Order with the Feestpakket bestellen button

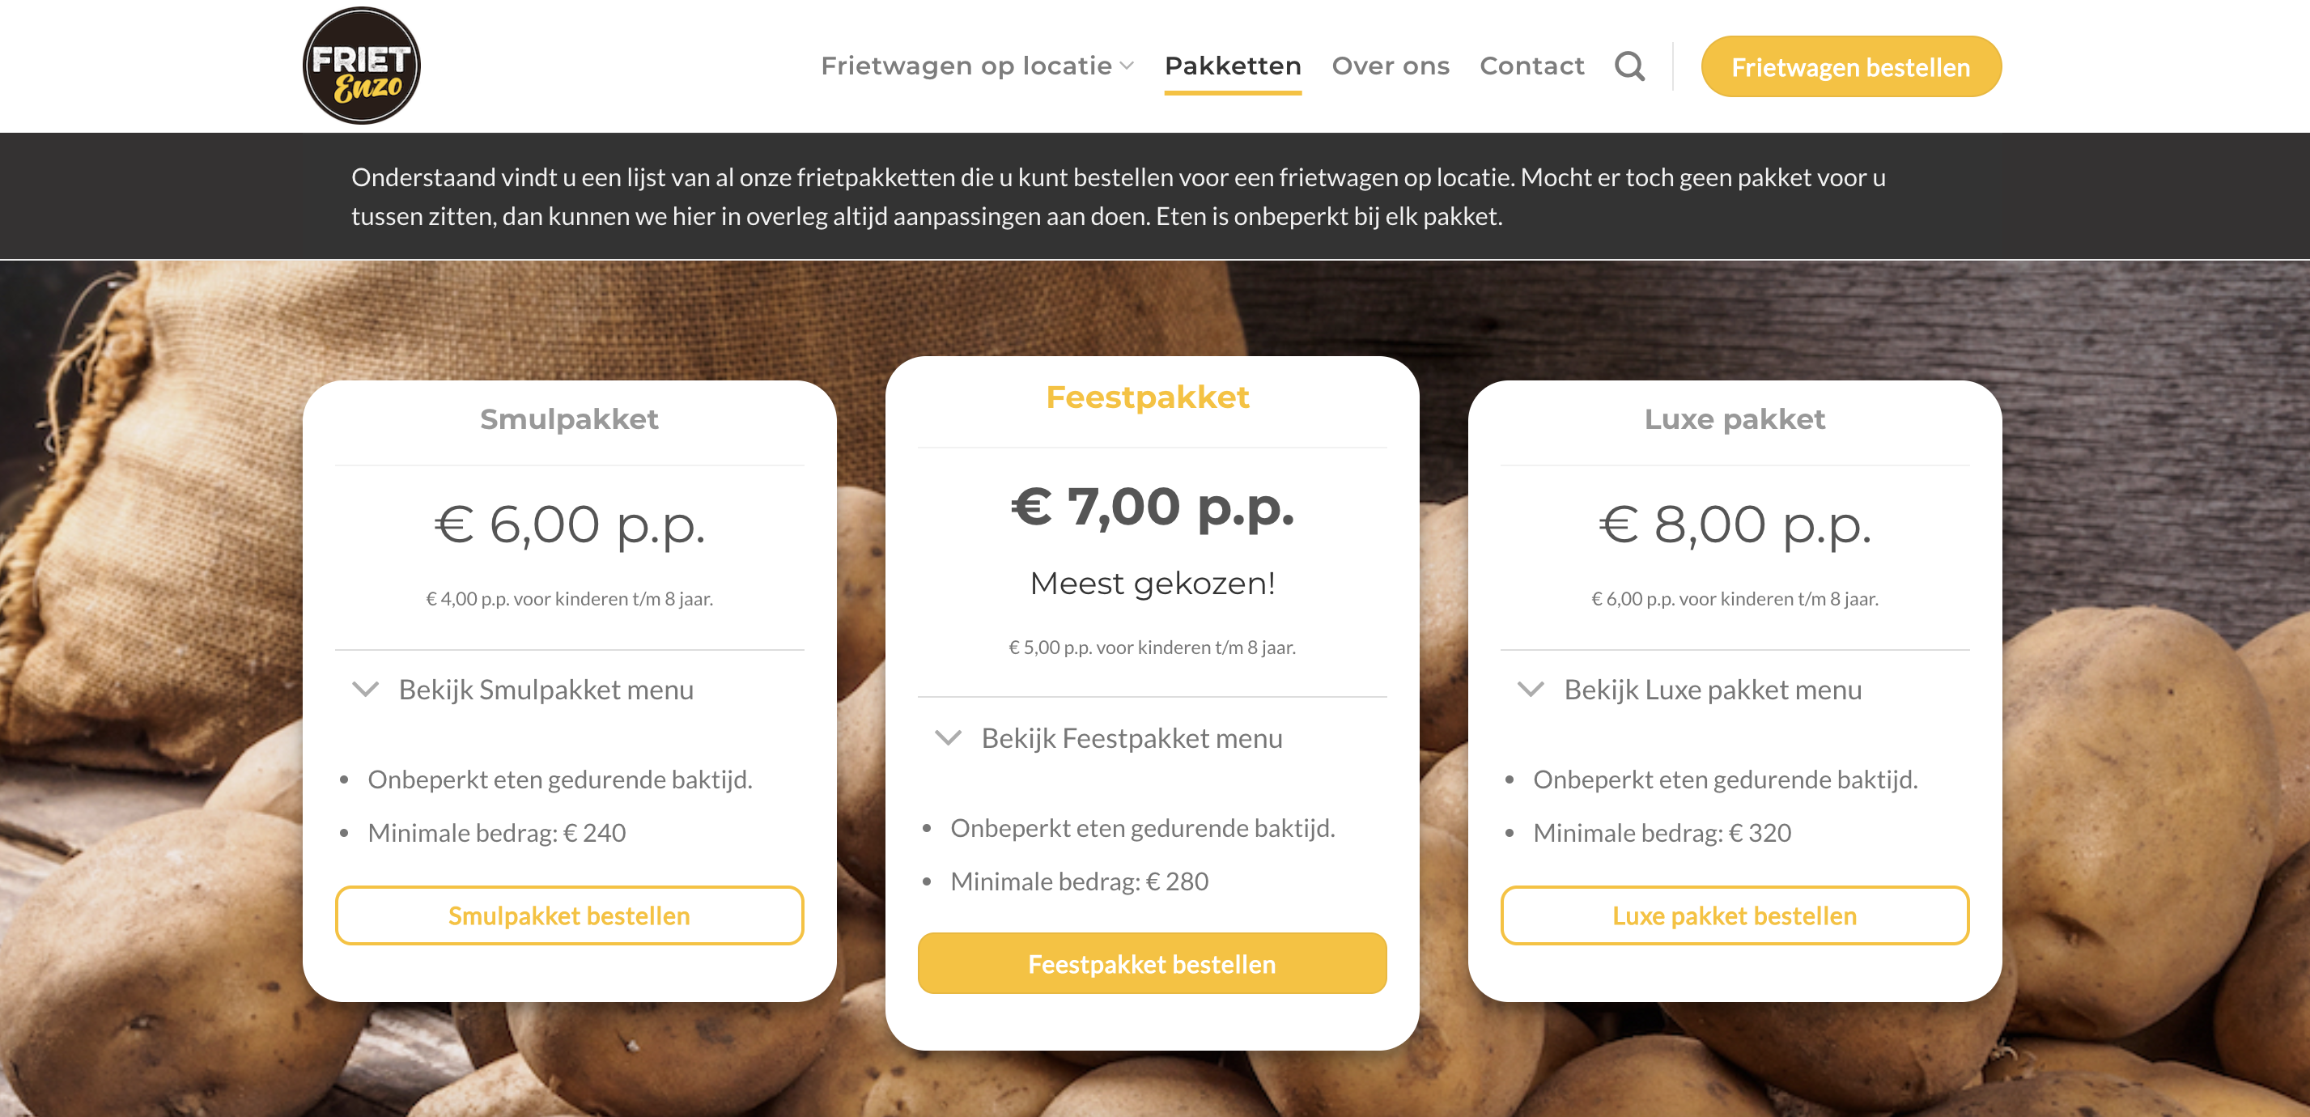pyautogui.click(x=1152, y=964)
